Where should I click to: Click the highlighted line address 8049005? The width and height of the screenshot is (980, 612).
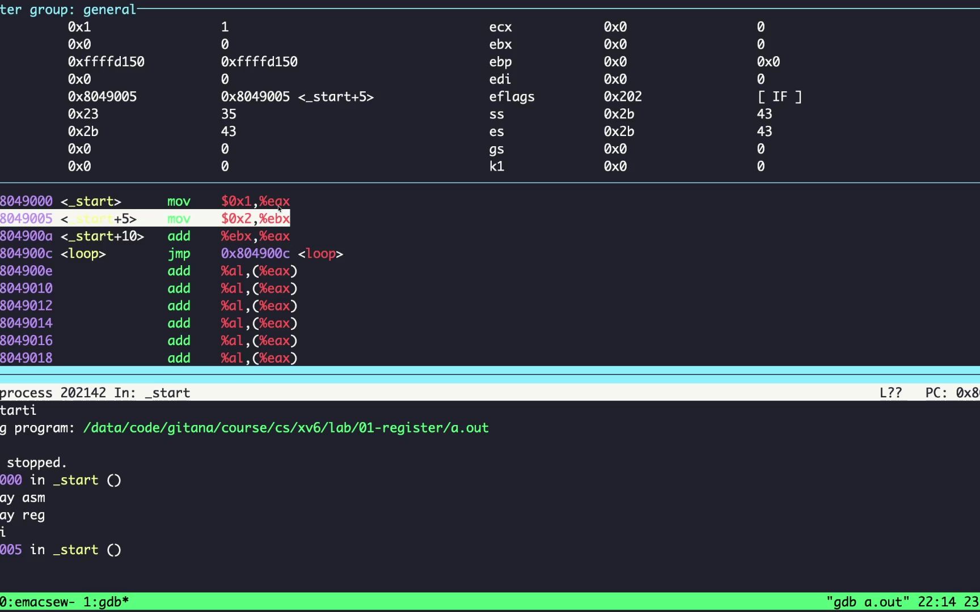pos(26,219)
